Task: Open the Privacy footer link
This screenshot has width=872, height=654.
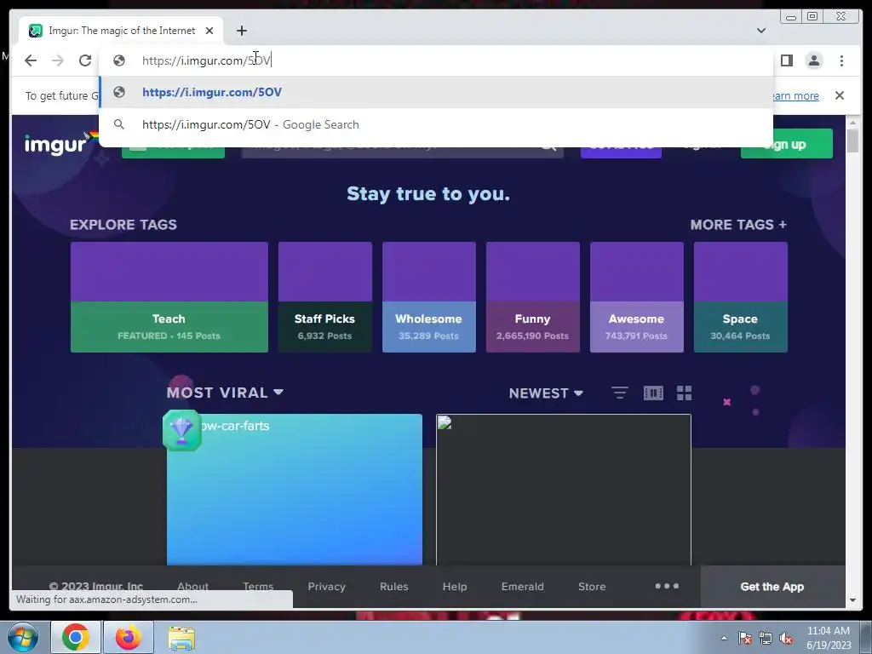Action: [326, 586]
